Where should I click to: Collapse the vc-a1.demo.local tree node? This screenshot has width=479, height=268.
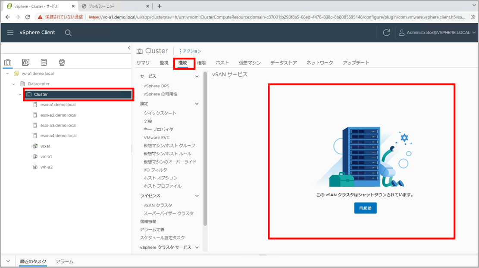pos(8,74)
